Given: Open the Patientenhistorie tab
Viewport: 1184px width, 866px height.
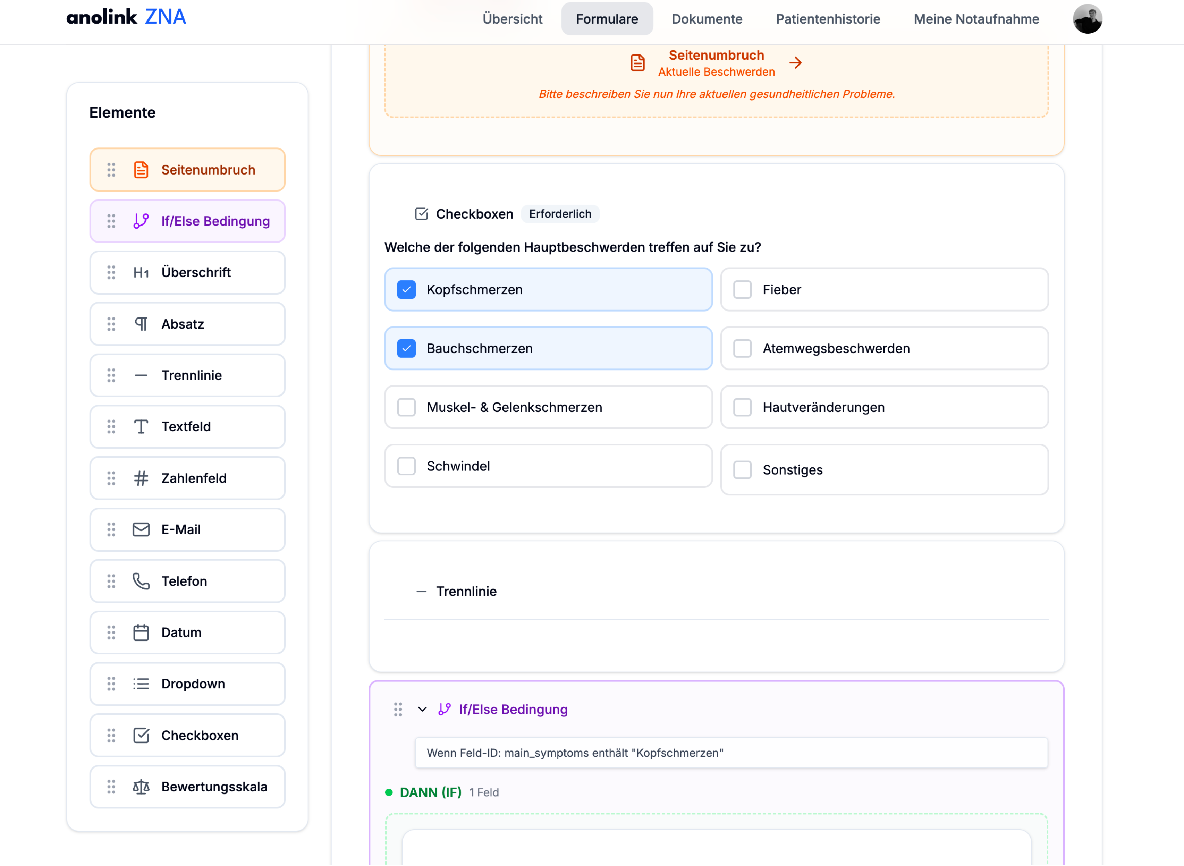Looking at the screenshot, I should tap(827, 19).
